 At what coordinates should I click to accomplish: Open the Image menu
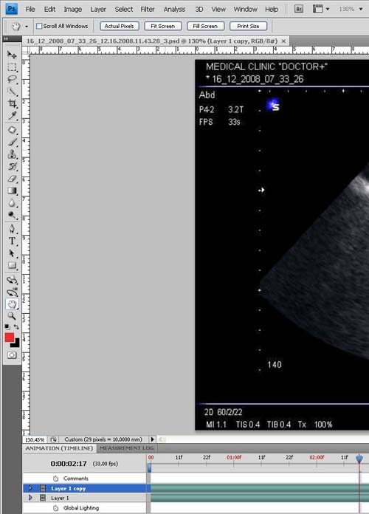click(x=73, y=9)
